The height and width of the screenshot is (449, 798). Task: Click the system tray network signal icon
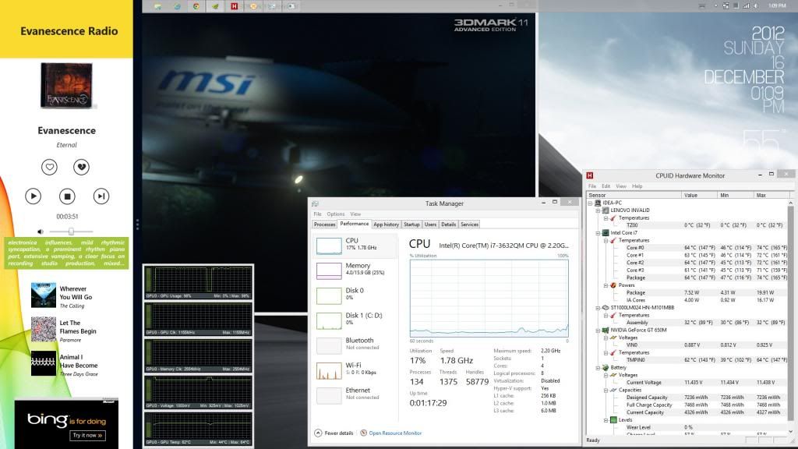pyautogui.click(x=746, y=5)
